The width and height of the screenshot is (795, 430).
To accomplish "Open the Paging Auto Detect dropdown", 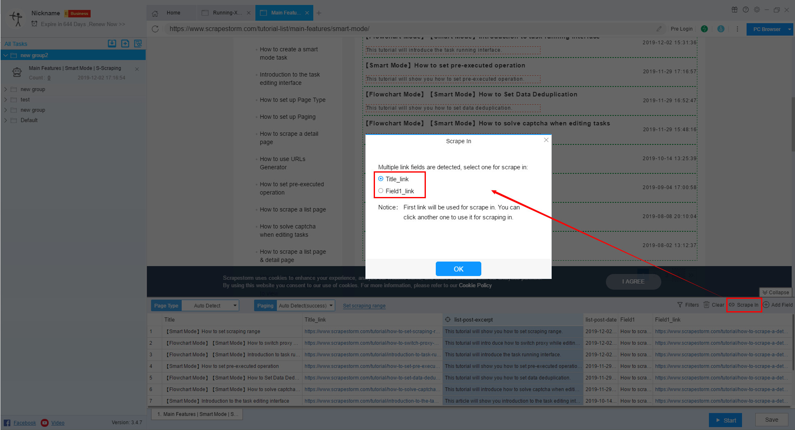I will pos(305,306).
